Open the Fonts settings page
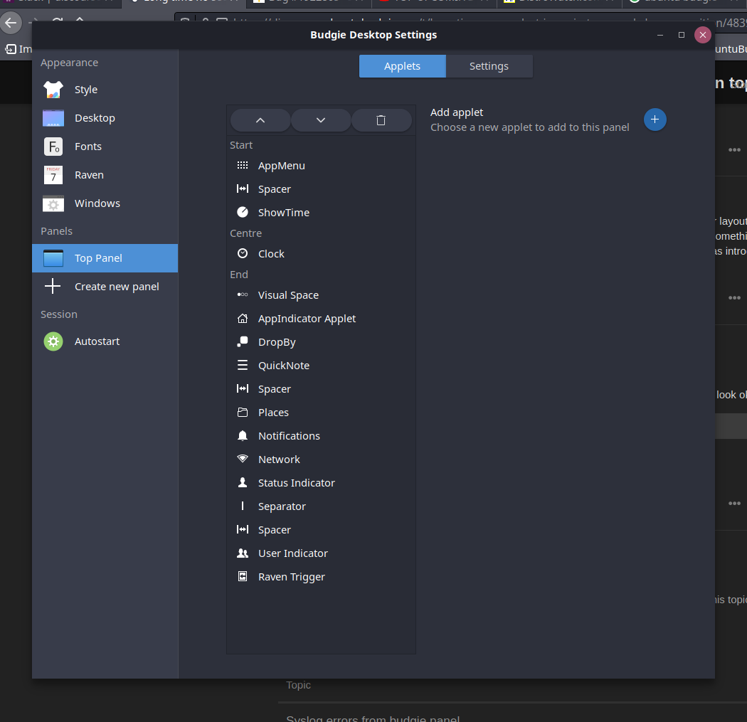 point(105,147)
